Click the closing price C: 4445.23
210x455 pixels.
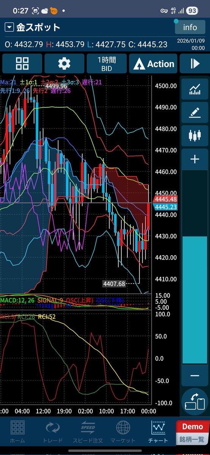click(148, 44)
